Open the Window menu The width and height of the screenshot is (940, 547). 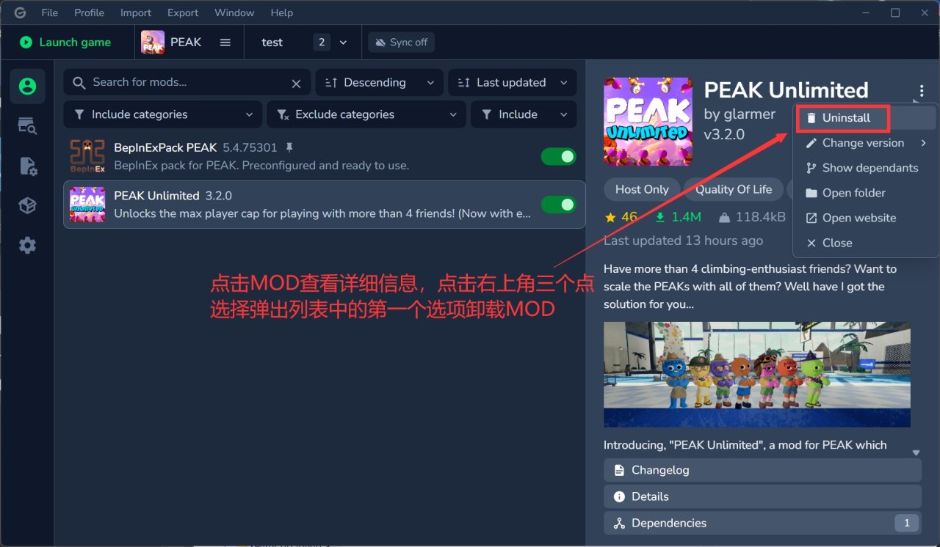[234, 12]
